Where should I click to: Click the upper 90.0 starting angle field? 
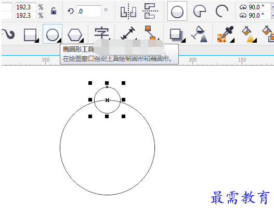tap(259, 7)
